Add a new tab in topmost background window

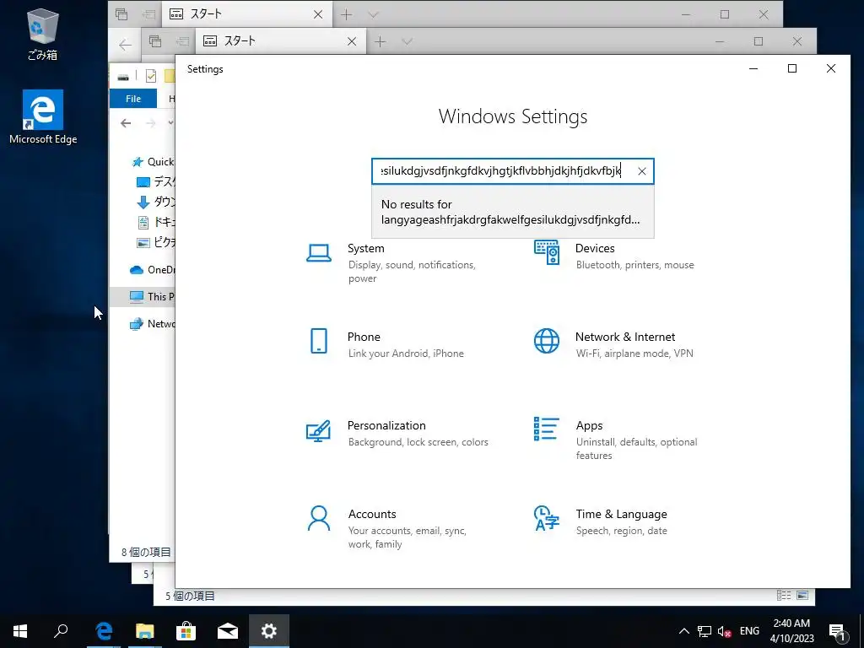pyautogui.click(x=346, y=14)
